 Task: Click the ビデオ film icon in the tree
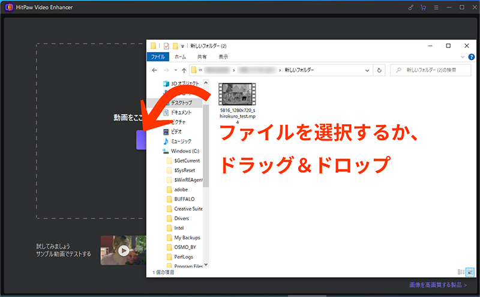[166, 131]
